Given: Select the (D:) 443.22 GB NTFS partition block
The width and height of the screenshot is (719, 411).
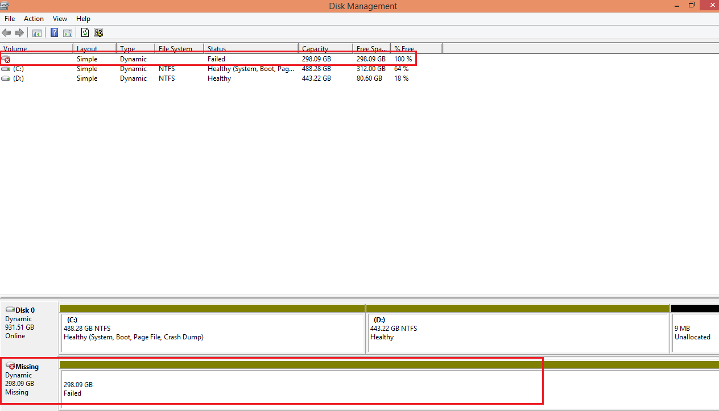Looking at the screenshot, I should point(518,329).
